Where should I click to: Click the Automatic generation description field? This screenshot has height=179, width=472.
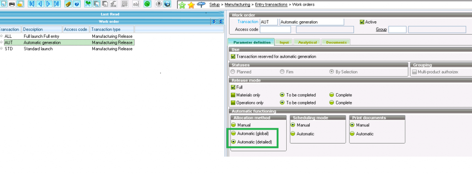click(312, 22)
